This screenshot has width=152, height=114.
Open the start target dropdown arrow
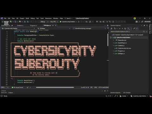(76, 22)
